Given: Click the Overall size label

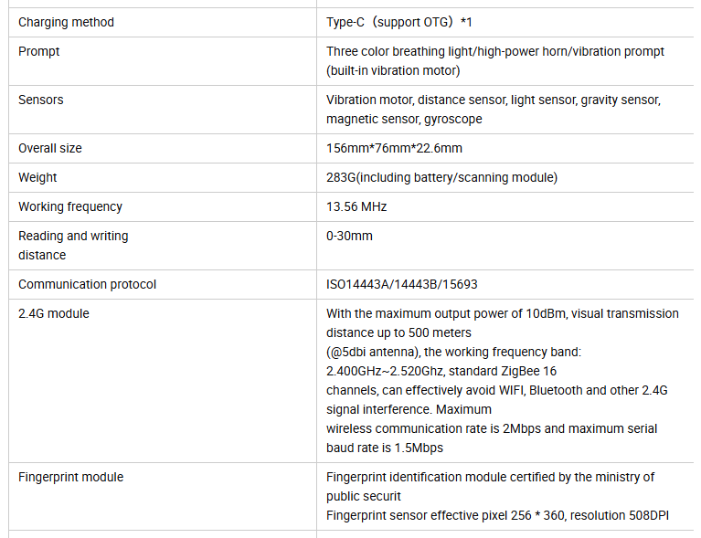Looking at the screenshot, I should [50, 148].
